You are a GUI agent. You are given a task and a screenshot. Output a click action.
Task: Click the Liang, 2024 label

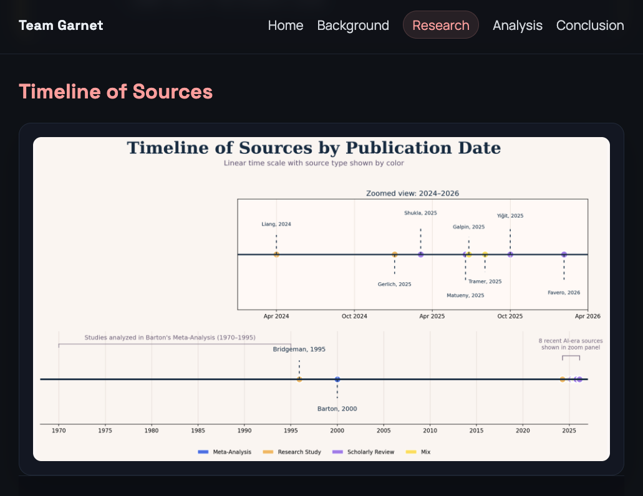click(x=276, y=224)
